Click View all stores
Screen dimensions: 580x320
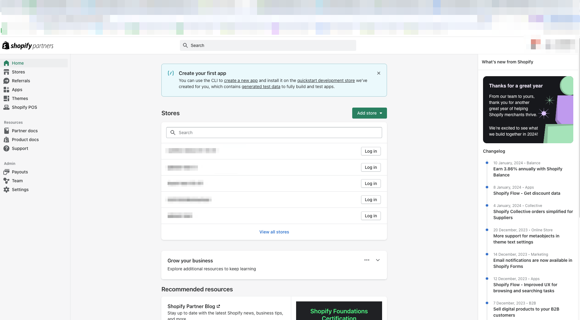tap(274, 232)
